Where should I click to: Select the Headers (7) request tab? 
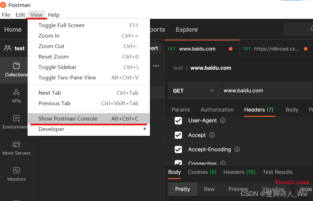pyautogui.click(x=259, y=110)
